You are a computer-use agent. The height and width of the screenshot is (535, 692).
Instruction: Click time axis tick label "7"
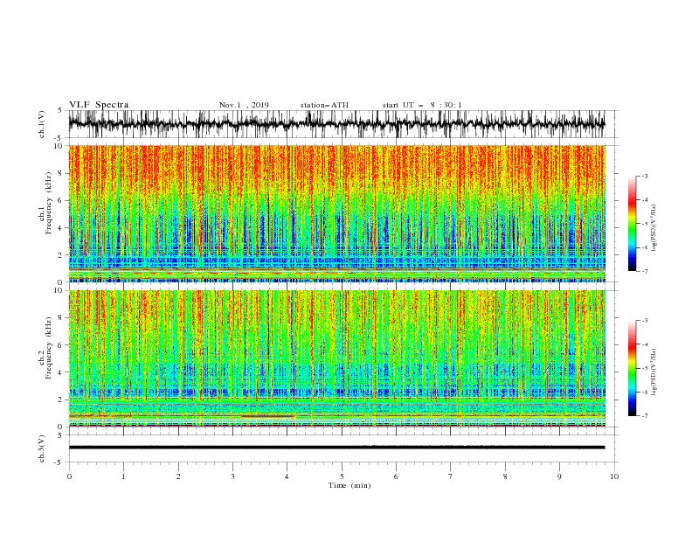(450, 476)
